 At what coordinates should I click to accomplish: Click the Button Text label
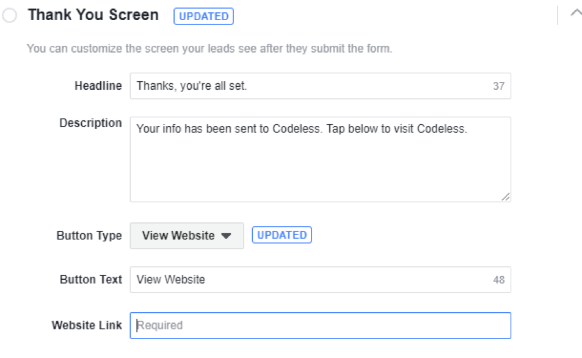coord(91,280)
